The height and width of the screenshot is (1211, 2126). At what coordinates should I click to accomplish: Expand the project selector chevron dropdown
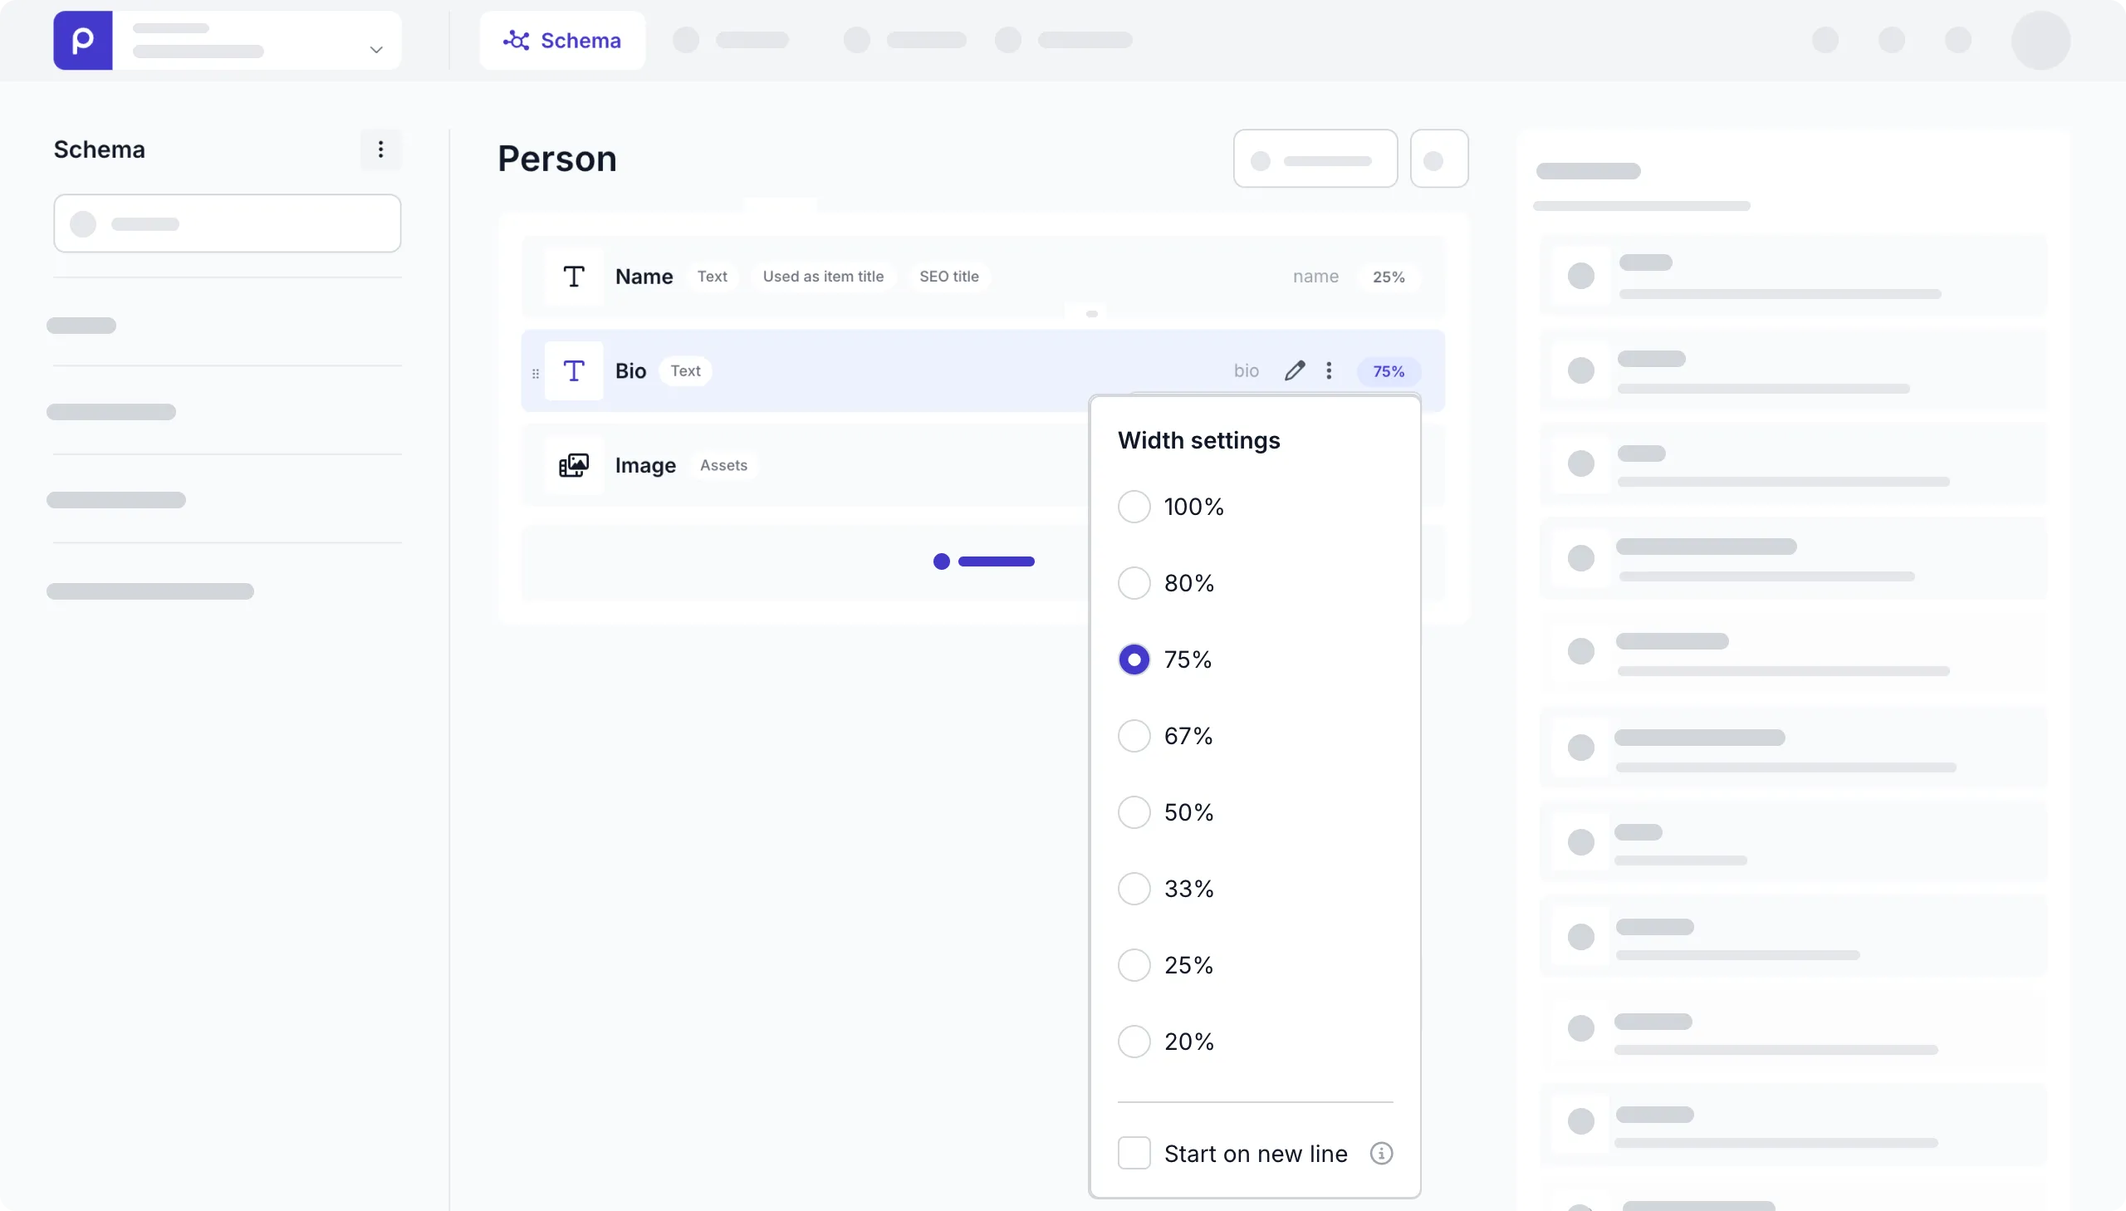coord(376,50)
